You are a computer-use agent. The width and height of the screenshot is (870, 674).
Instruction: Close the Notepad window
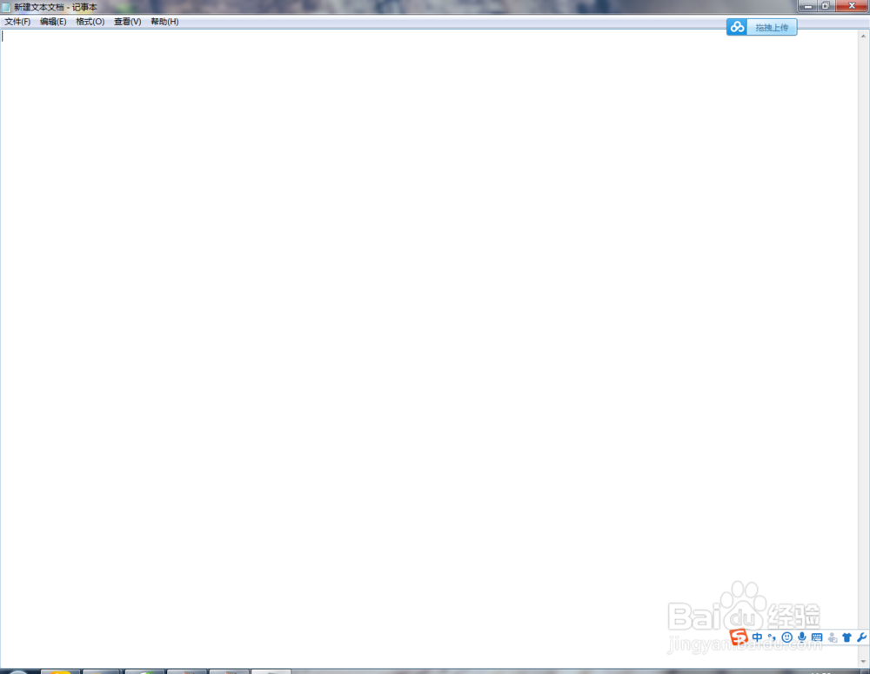(852, 6)
